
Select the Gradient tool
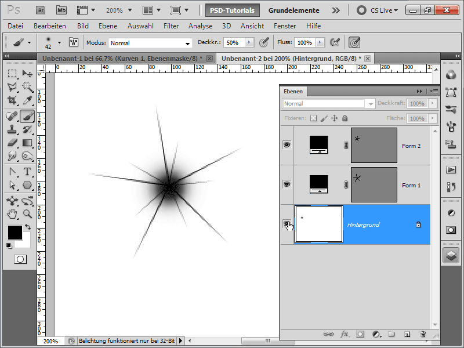pyautogui.click(x=27, y=143)
